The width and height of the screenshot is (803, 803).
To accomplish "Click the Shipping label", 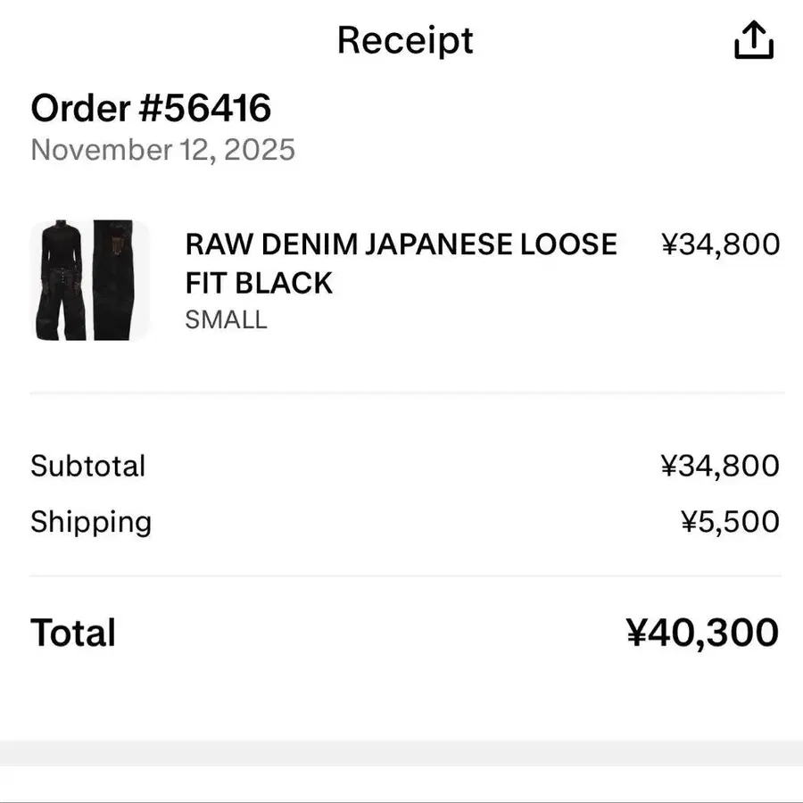I will [x=91, y=522].
